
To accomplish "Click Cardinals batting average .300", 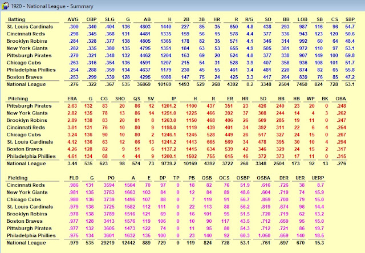I will point(74,27).
